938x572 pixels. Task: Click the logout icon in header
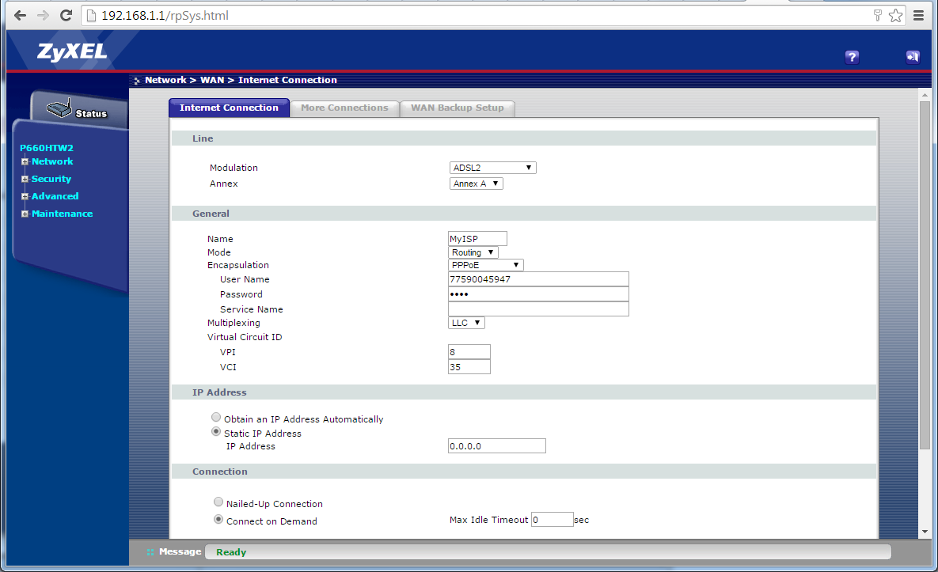point(913,57)
